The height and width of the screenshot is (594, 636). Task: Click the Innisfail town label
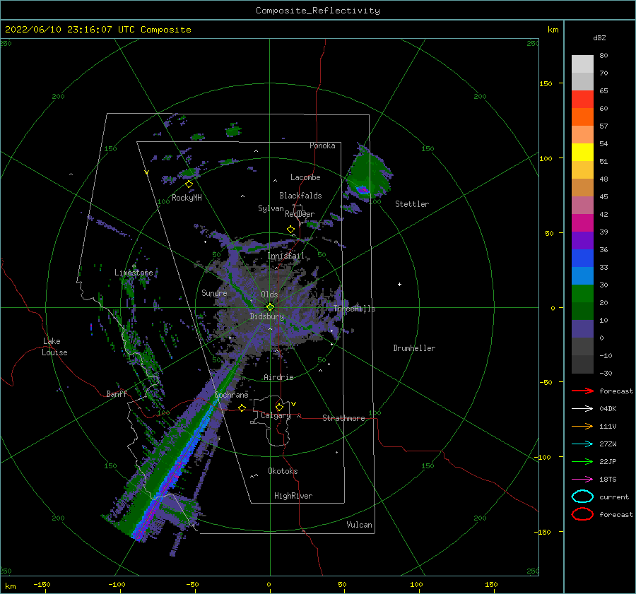[285, 256]
